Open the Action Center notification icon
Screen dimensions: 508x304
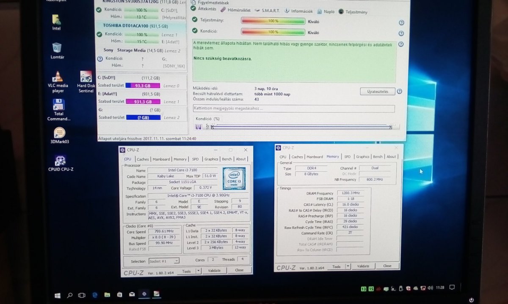(x=452, y=288)
